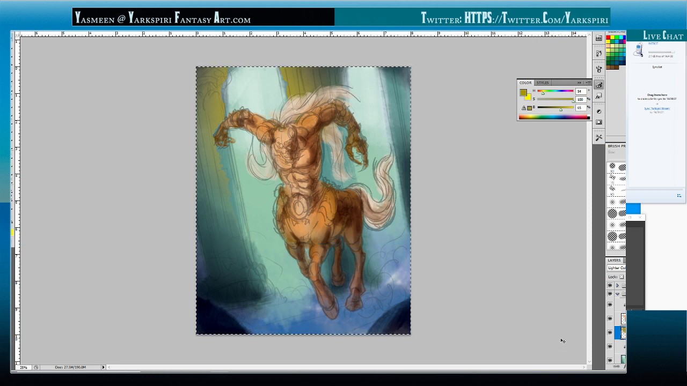Click the gamut-safe color swatch beside warning

pos(529,108)
